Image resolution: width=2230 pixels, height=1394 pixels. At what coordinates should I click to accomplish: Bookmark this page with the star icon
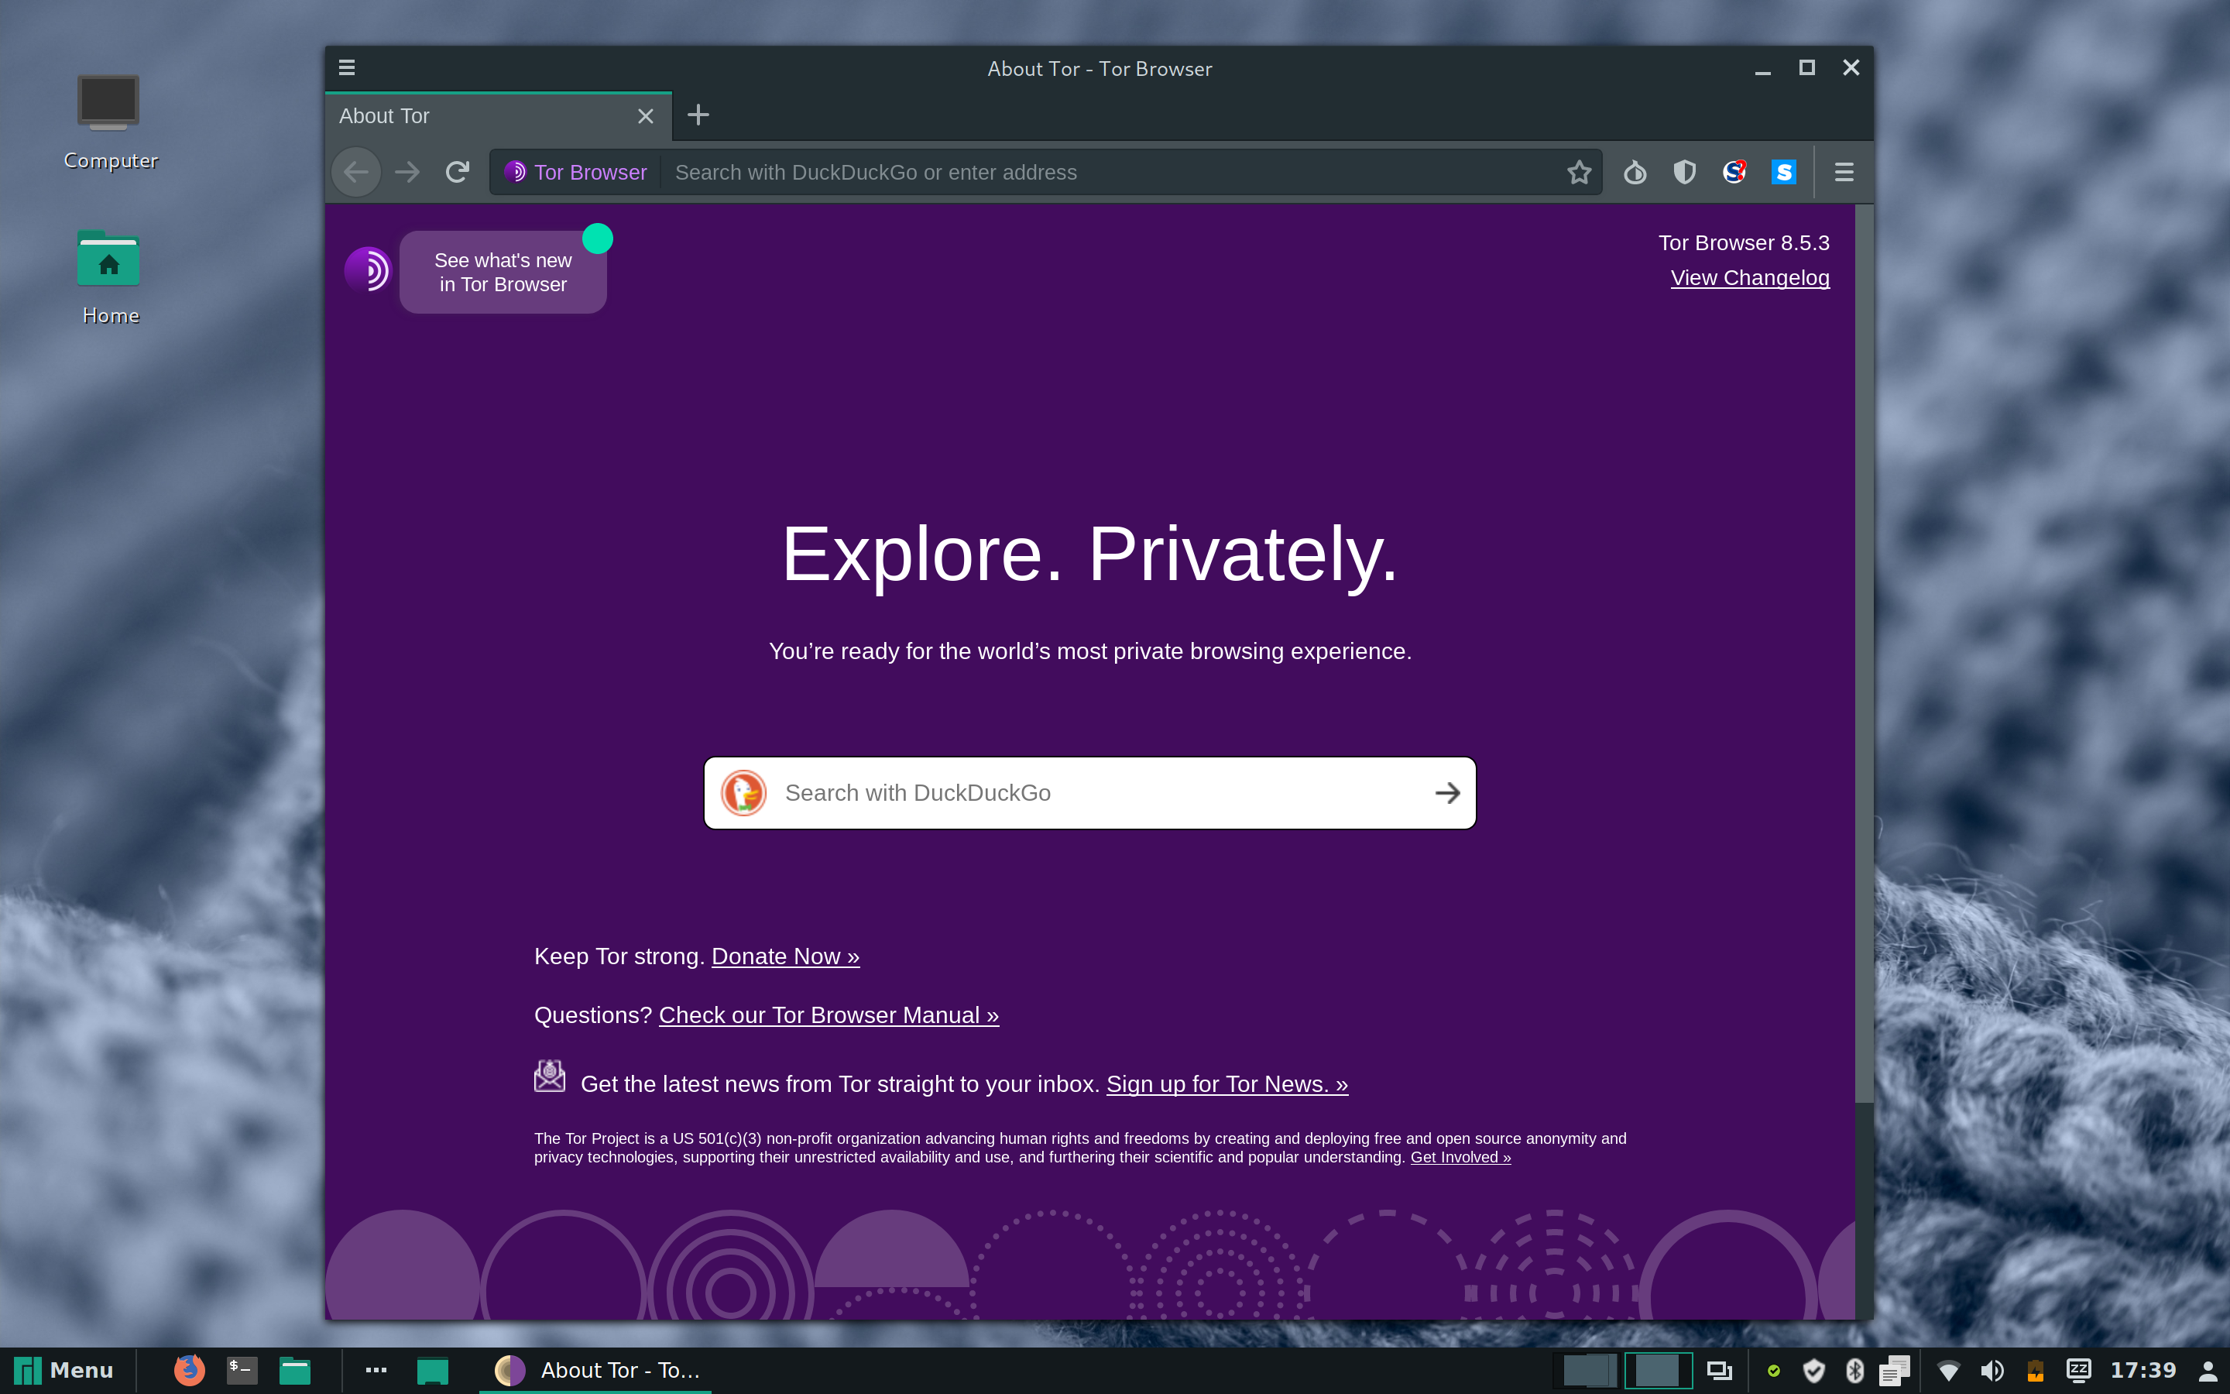click(1580, 173)
